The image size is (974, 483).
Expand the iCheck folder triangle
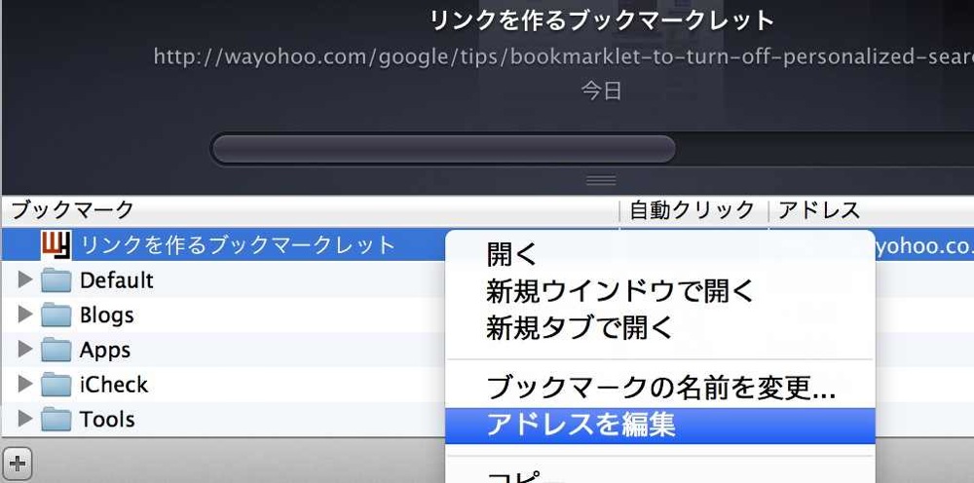point(25,384)
